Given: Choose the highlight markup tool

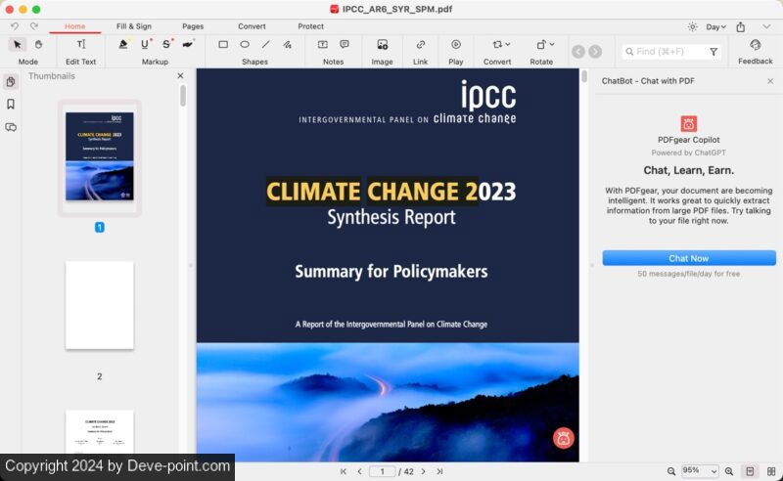Looking at the screenshot, I should click(123, 44).
